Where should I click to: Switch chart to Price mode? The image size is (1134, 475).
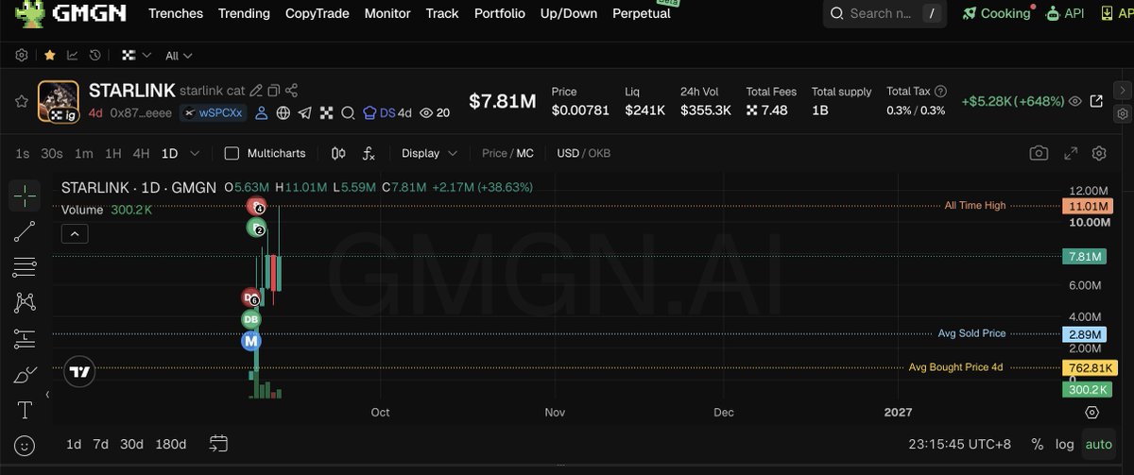[494, 153]
